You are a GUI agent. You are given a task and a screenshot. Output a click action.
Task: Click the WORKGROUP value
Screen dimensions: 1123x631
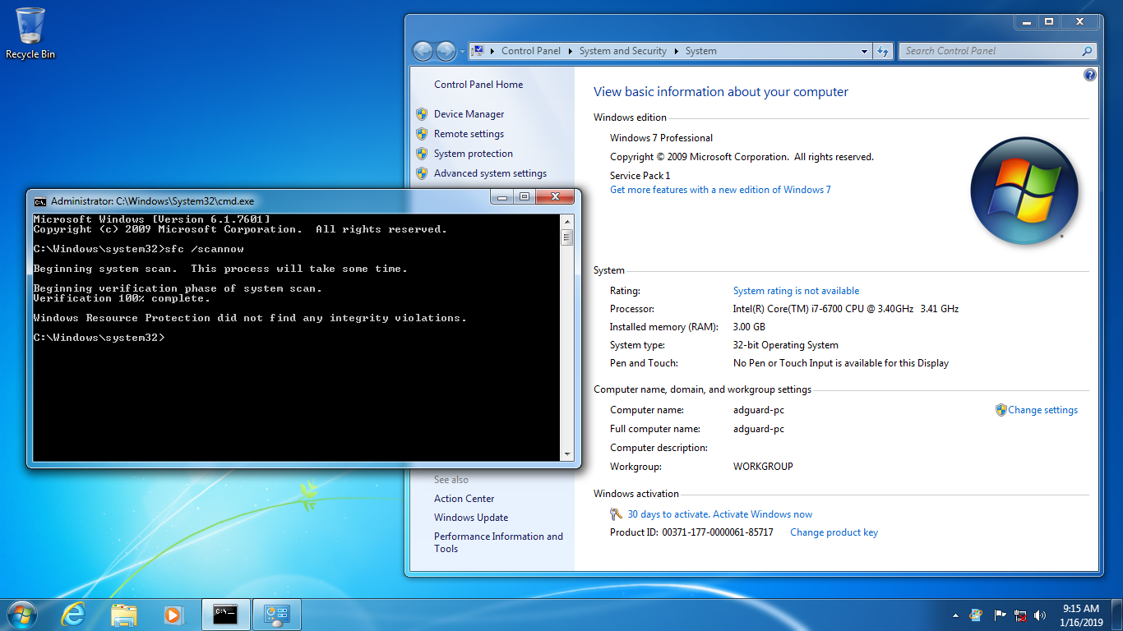763,467
